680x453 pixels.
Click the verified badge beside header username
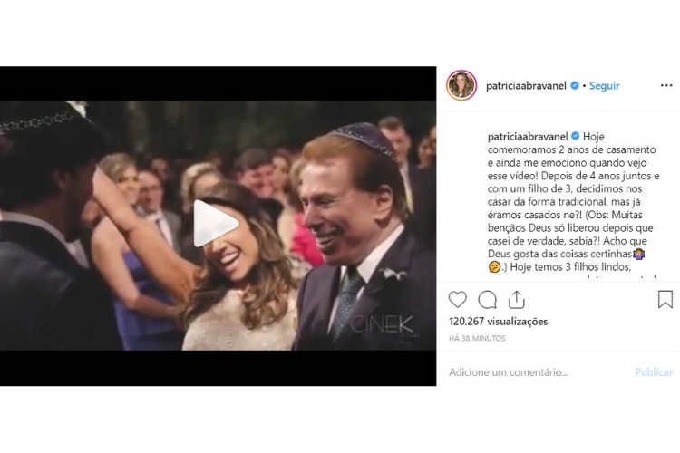[574, 86]
